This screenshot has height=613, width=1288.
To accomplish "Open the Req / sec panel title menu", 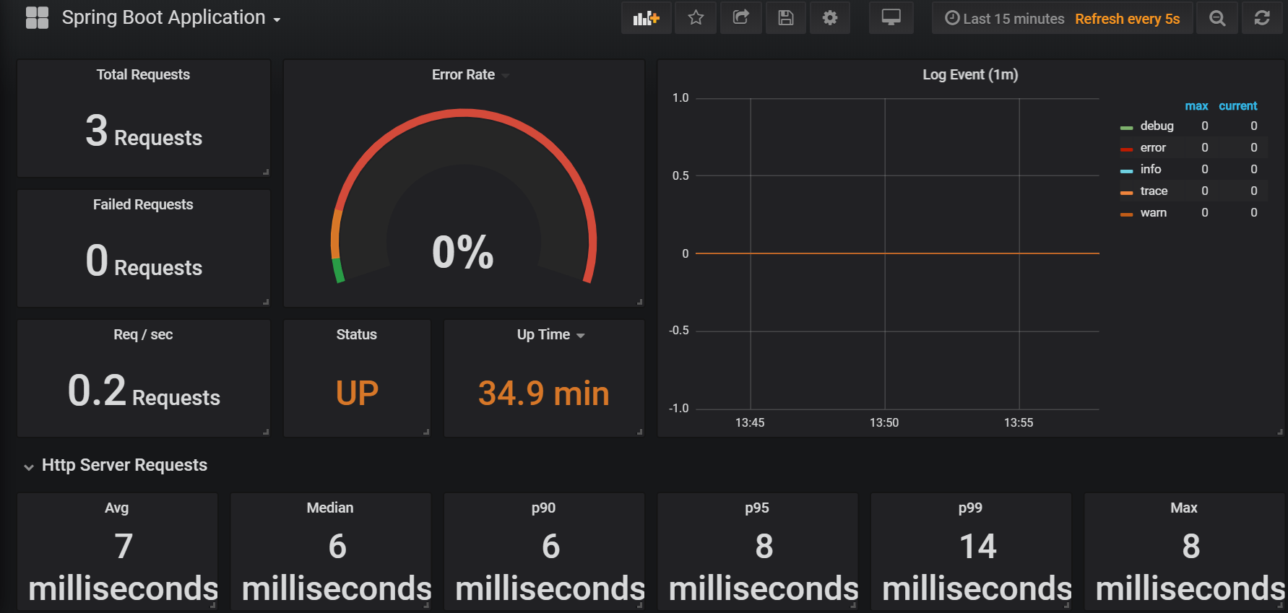I will click(x=143, y=334).
